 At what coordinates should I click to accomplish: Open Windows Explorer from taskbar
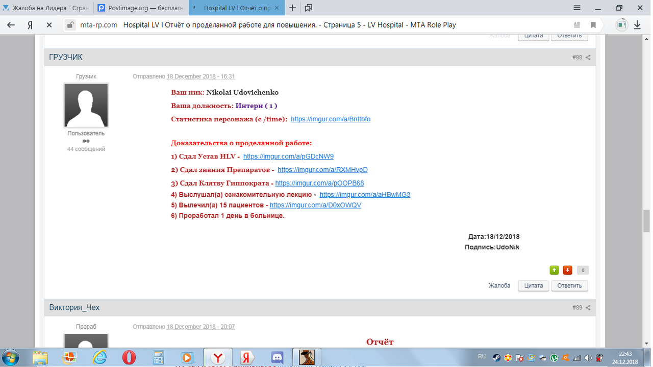coord(40,358)
